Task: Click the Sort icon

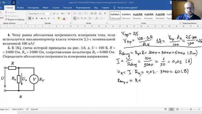Action: point(100,13)
